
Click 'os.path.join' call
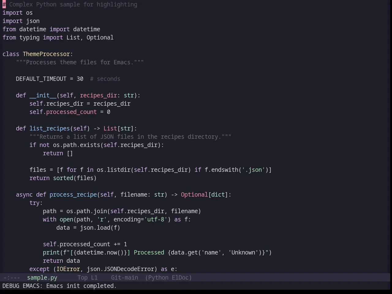point(87,211)
